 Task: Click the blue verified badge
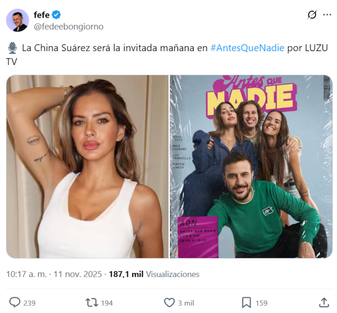tap(56, 15)
